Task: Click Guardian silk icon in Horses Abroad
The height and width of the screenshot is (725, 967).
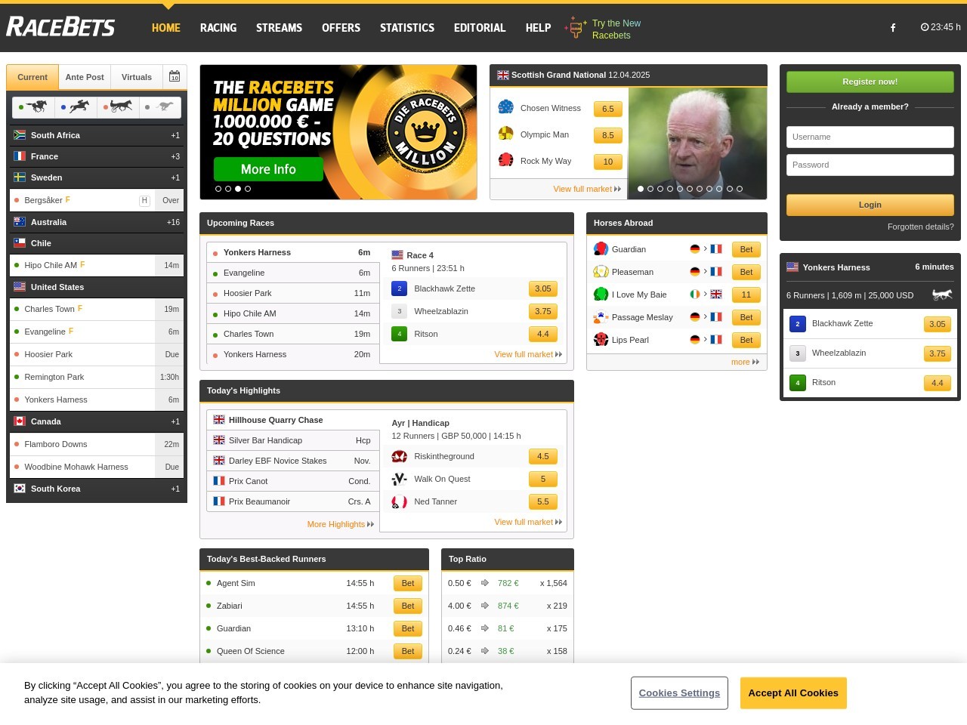Action: click(x=601, y=248)
